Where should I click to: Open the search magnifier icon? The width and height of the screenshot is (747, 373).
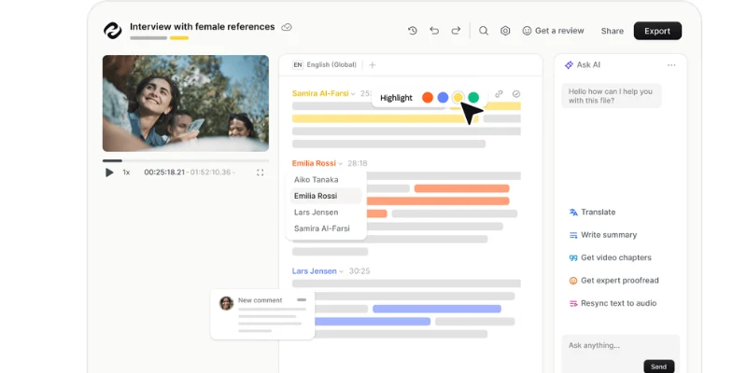click(x=484, y=31)
